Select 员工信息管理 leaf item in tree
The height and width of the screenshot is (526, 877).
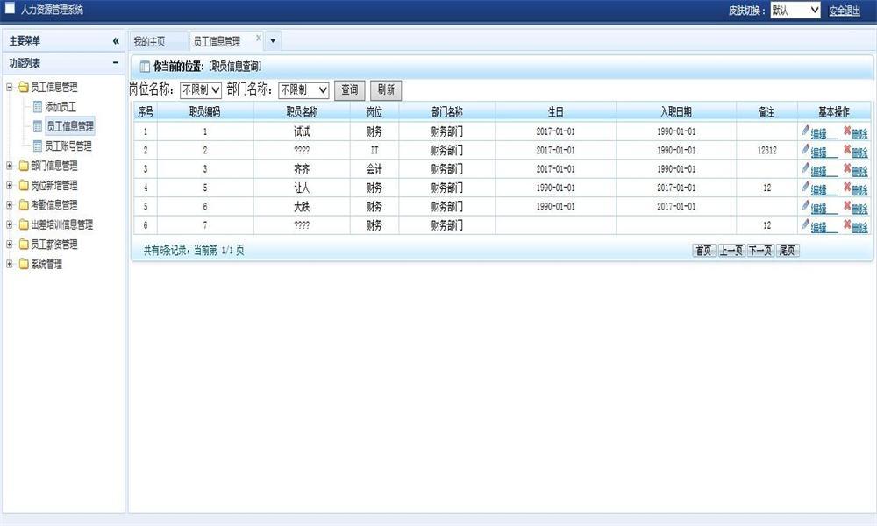(70, 126)
